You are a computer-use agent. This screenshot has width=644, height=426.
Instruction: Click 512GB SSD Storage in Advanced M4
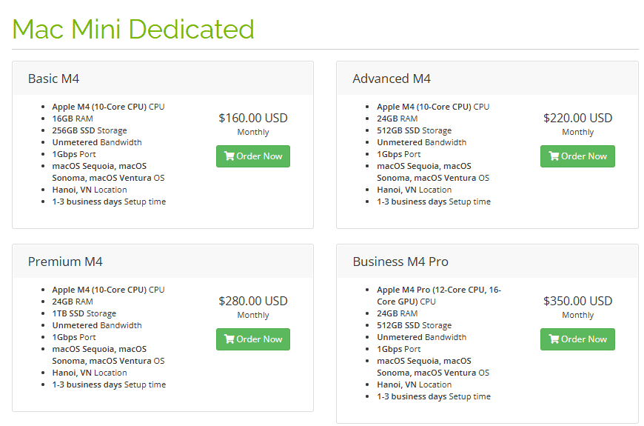coord(414,130)
